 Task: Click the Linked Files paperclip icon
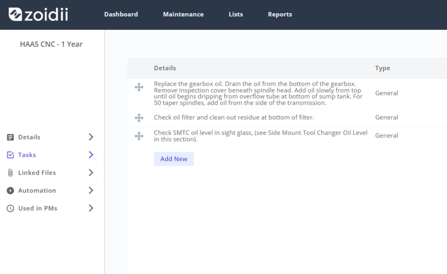(10, 173)
